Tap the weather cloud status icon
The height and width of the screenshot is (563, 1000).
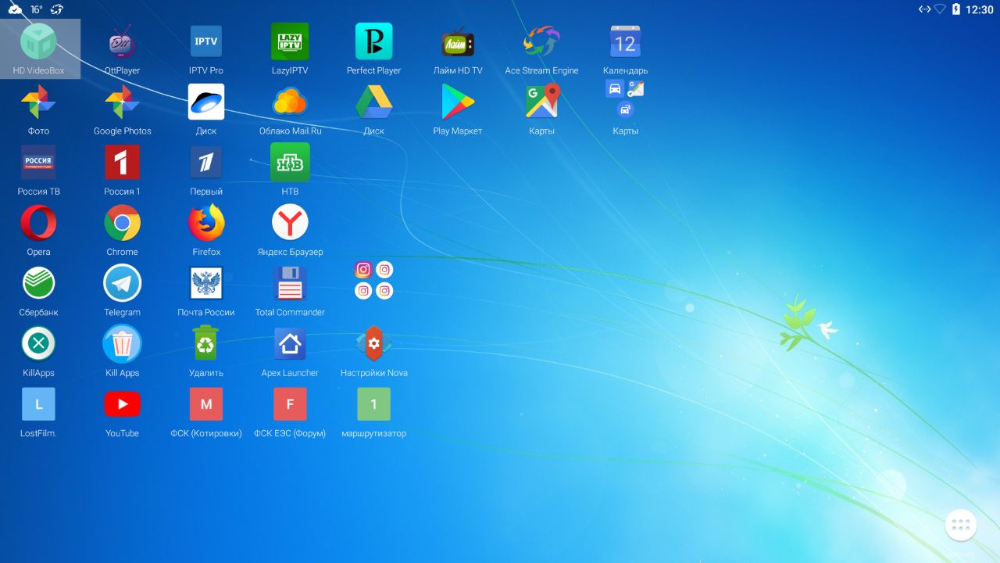(15, 9)
